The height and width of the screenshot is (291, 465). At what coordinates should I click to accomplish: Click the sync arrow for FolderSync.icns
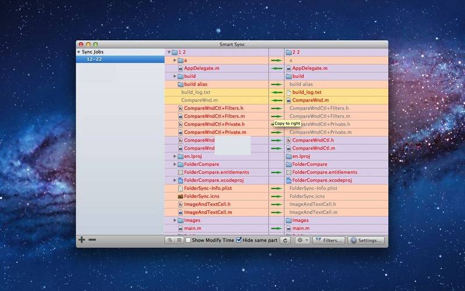pyautogui.click(x=276, y=196)
